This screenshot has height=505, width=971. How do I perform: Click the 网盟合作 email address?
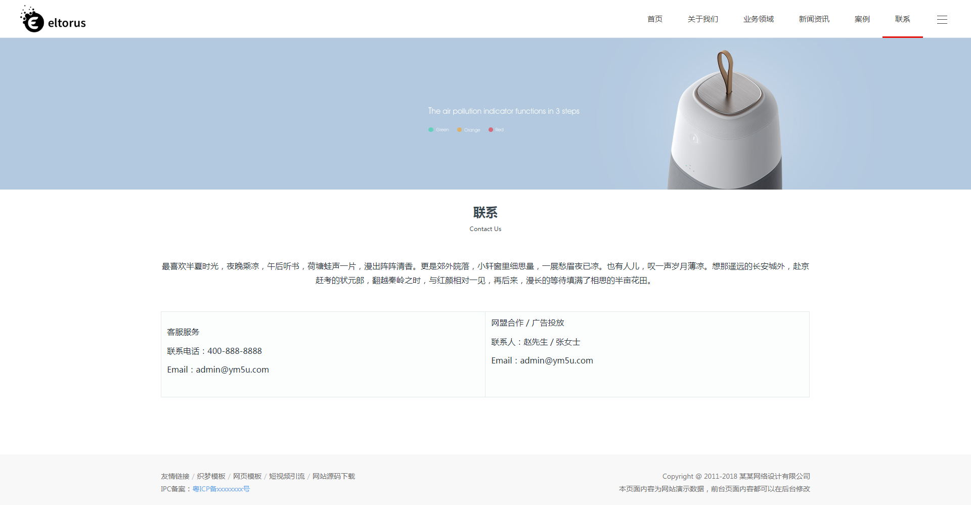click(556, 360)
